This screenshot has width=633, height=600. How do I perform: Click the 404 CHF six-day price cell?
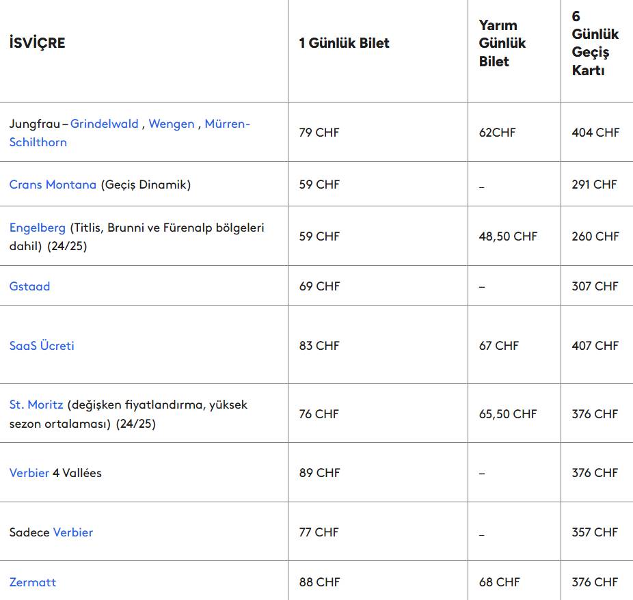point(595,133)
